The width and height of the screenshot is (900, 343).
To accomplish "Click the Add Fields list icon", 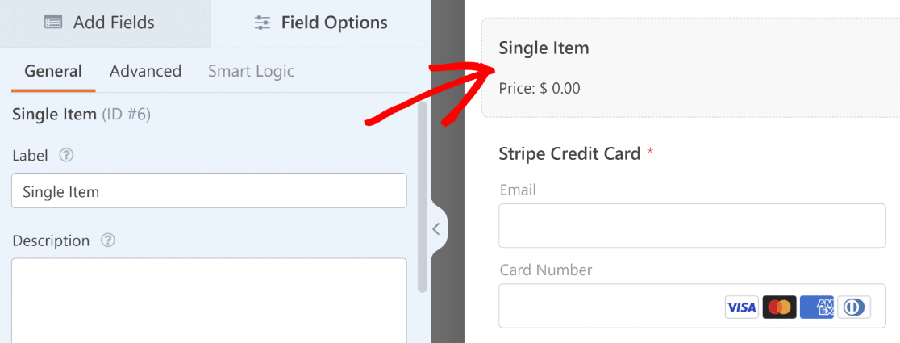I will tap(53, 23).
